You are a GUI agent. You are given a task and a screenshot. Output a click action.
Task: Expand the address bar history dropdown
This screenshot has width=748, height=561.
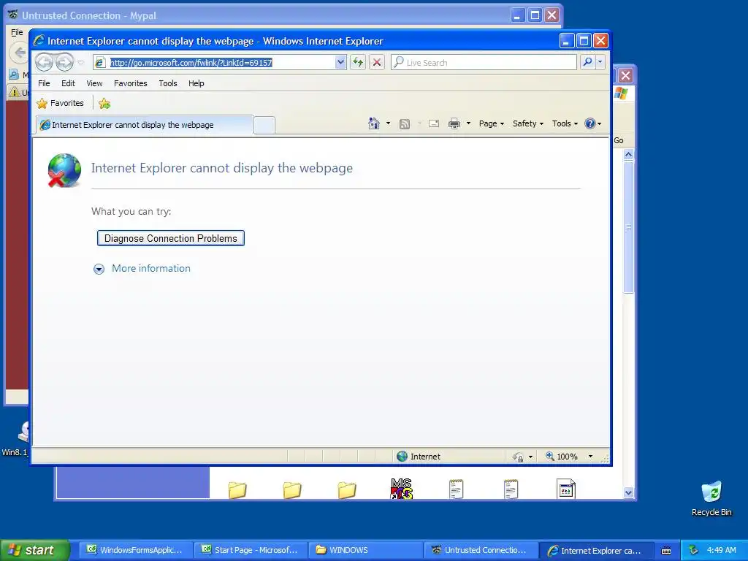pyautogui.click(x=340, y=63)
